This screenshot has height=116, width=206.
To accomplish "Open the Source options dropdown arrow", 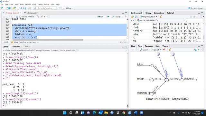I will tap(122, 17).
